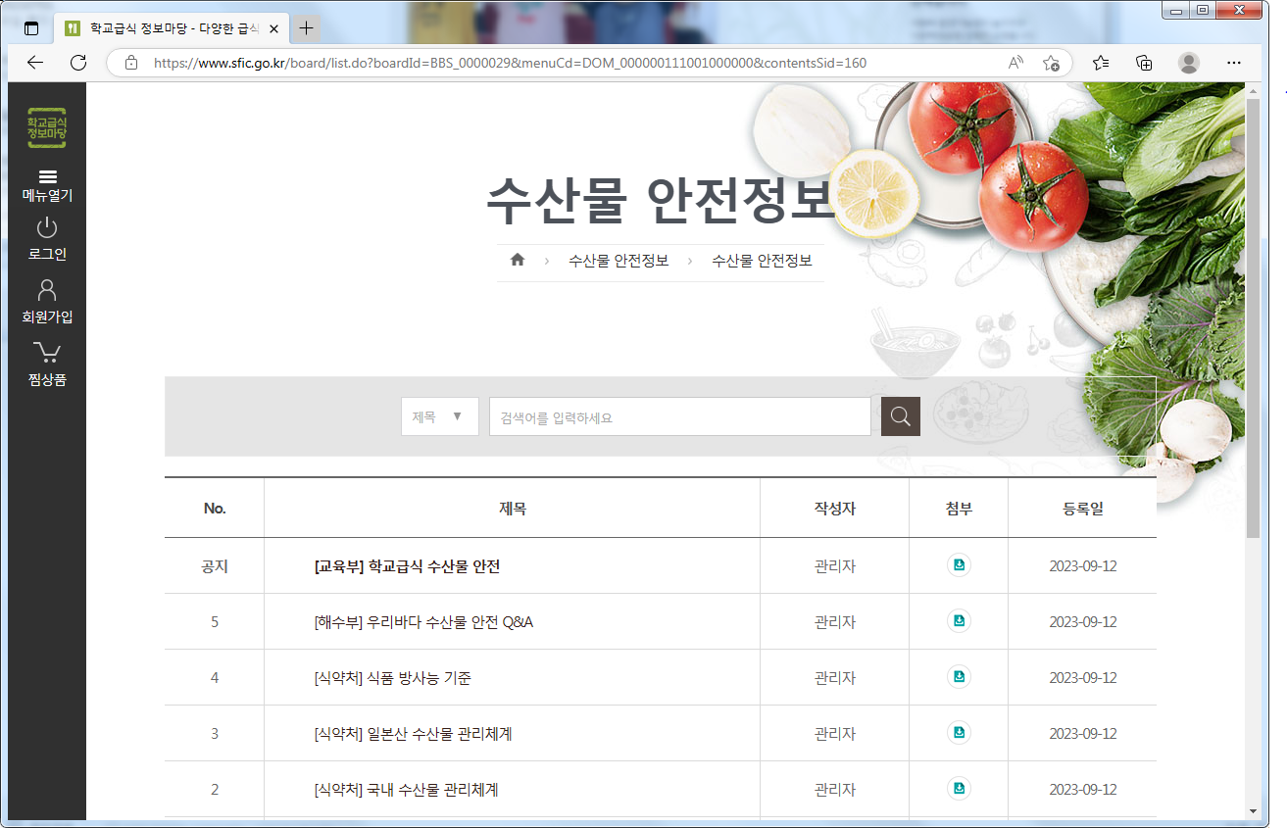
Task: Go home via the breadcrumb house icon
Action: click(517, 259)
